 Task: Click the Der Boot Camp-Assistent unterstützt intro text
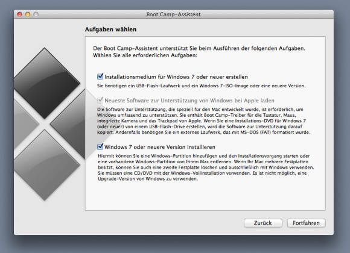(199, 52)
